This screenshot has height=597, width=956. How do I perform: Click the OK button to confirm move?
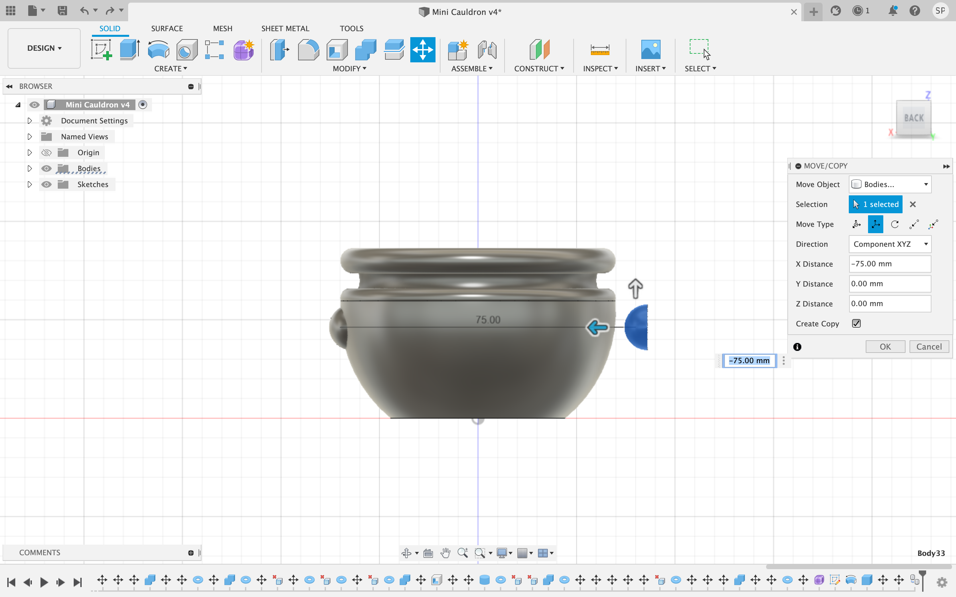pyautogui.click(x=886, y=347)
